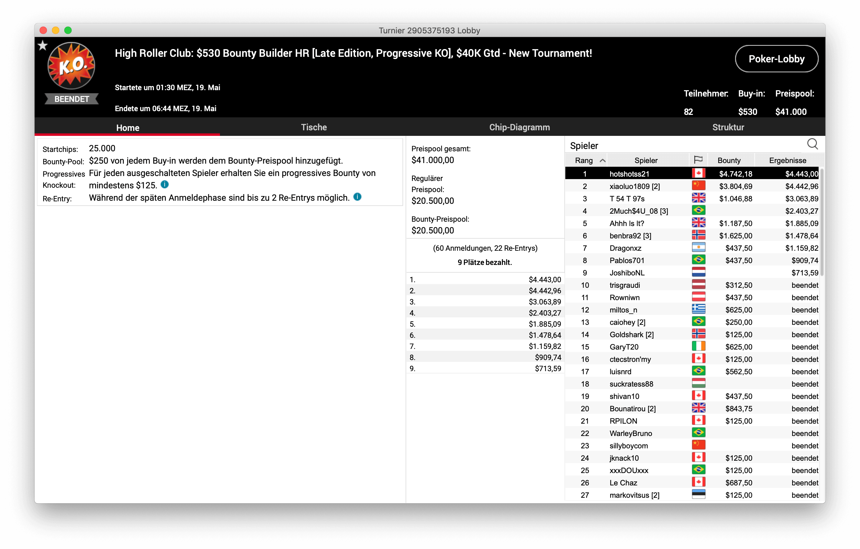Toggle Rang column sort arrow
This screenshot has height=549, width=860.
click(602, 160)
